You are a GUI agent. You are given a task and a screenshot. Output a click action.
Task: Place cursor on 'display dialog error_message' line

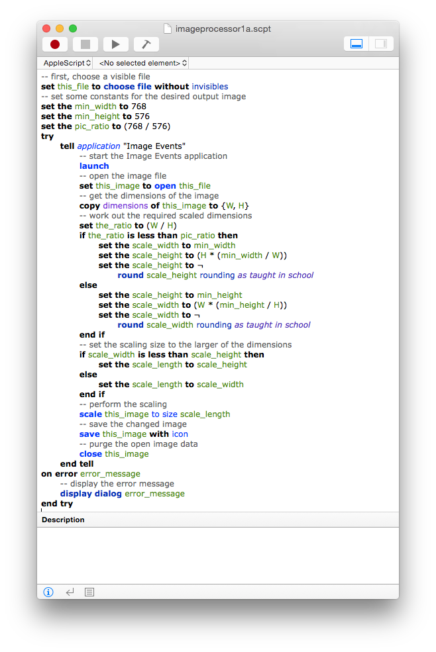pos(122,494)
